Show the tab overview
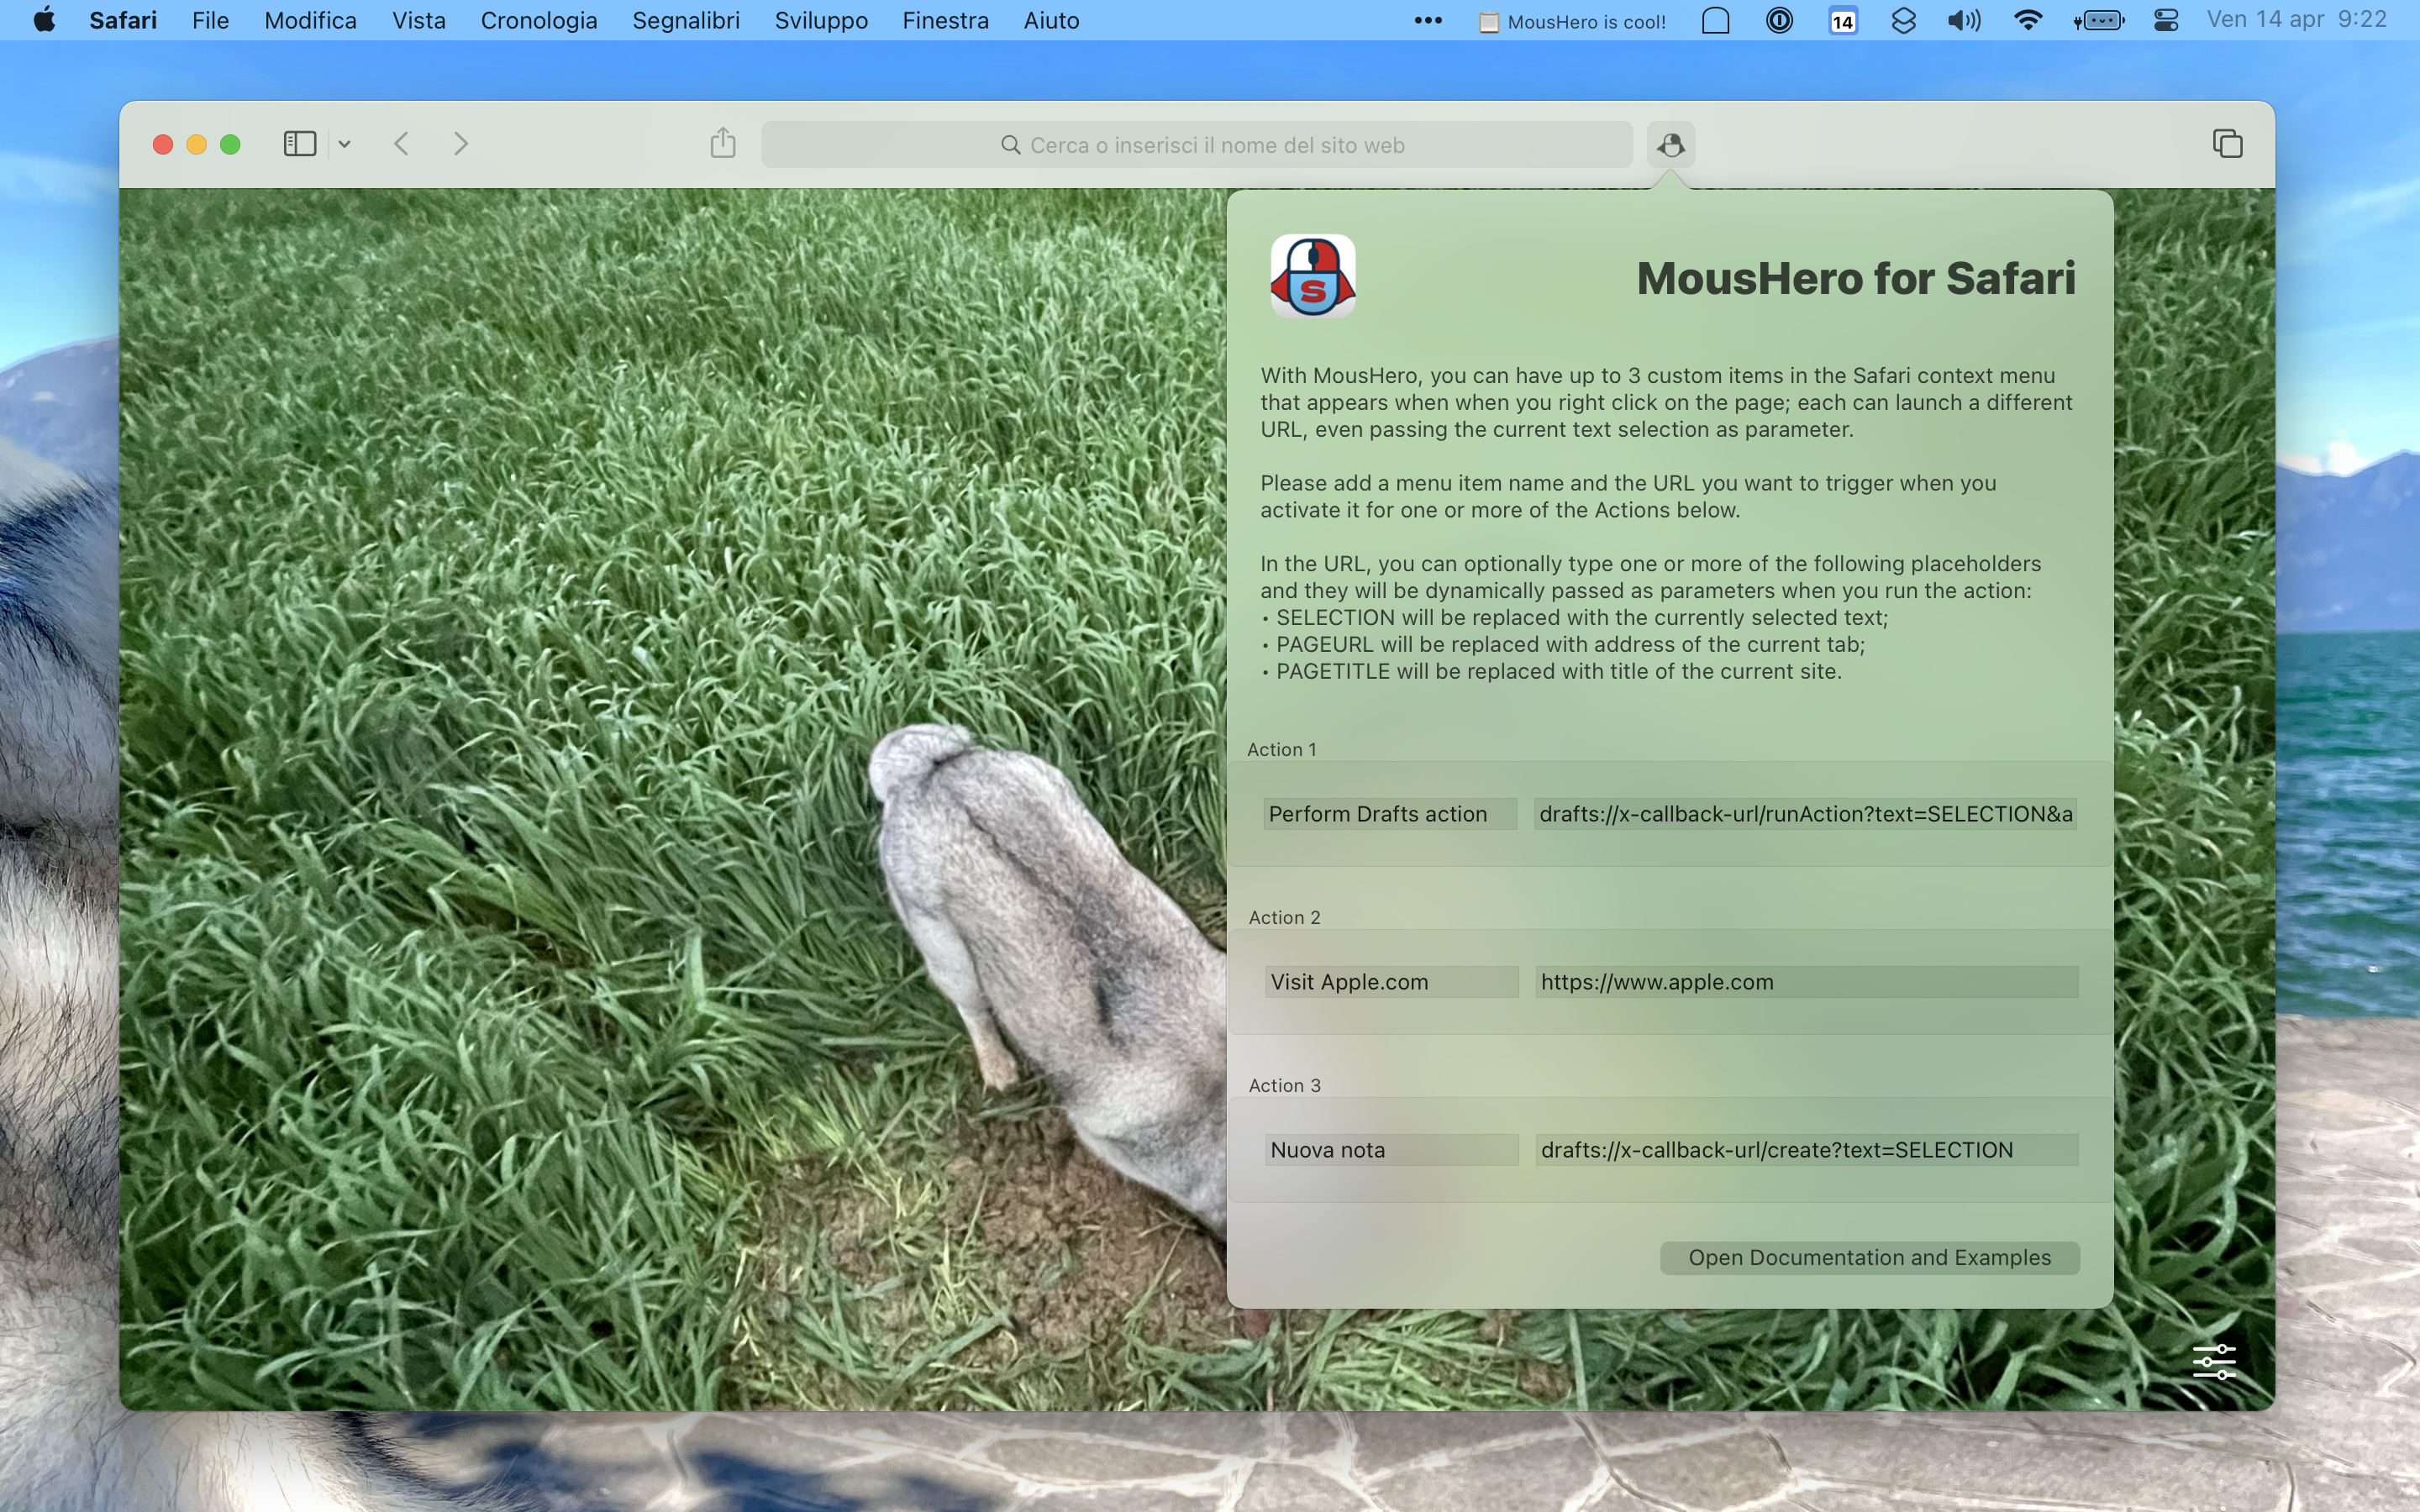 pos(2227,144)
